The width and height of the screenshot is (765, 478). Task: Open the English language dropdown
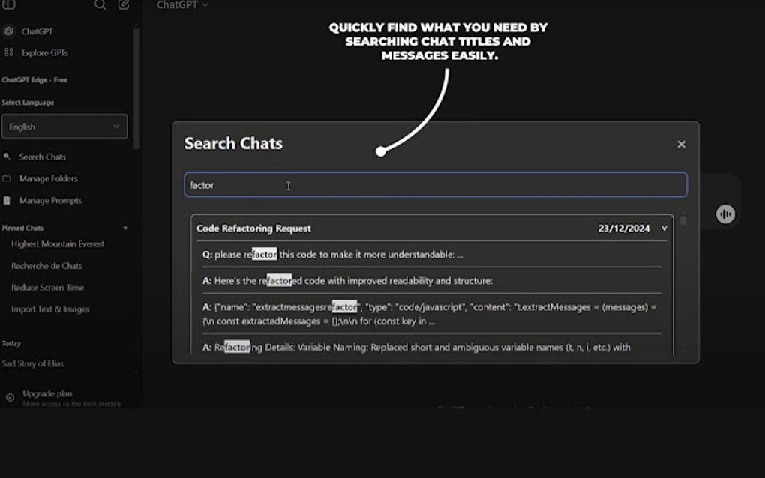[64, 127]
